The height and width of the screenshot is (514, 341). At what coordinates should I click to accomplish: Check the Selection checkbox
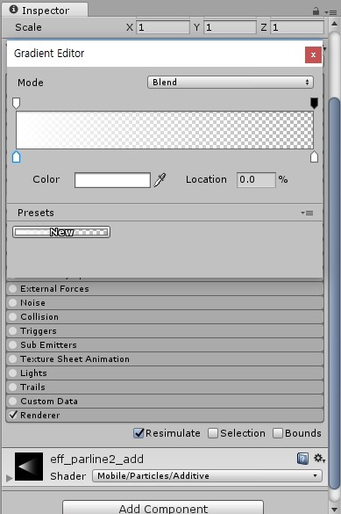(213, 433)
